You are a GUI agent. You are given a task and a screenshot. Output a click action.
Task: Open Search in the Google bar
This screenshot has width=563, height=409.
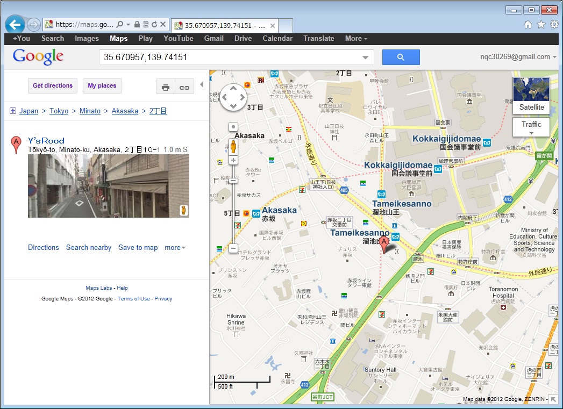click(x=53, y=38)
